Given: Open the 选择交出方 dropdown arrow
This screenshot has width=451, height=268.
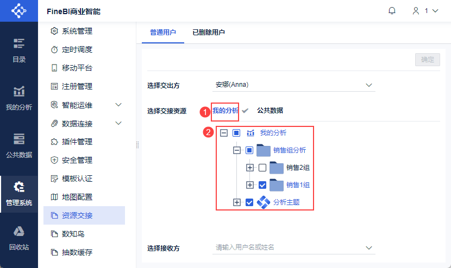Looking at the screenshot, I should click(x=369, y=85).
